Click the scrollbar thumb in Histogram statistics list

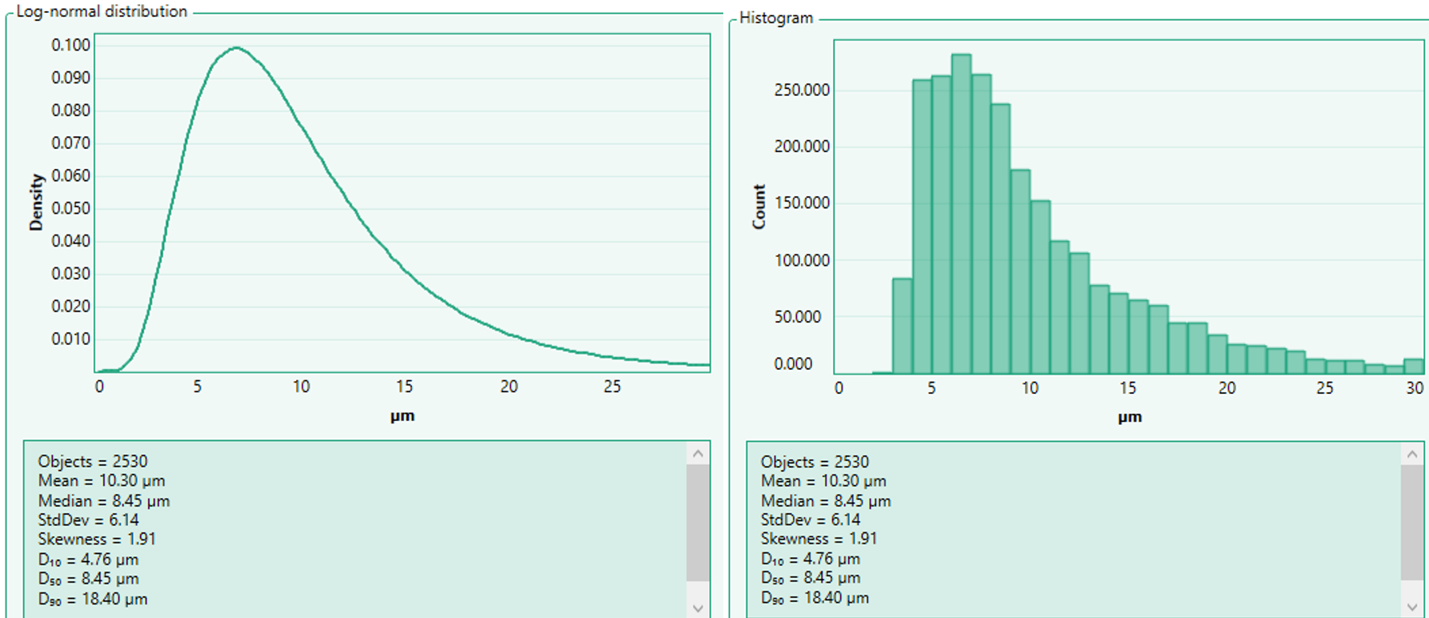click(x=1412, y=523)
